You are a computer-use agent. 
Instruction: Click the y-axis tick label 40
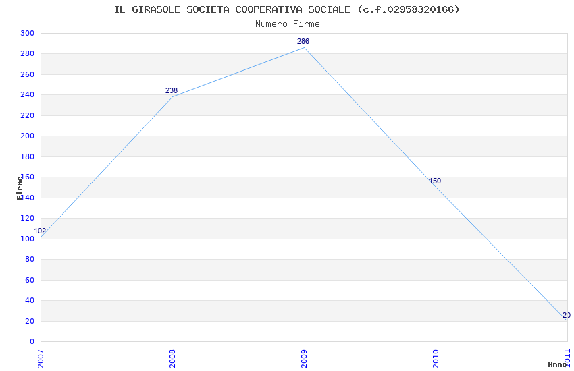[29, 300]
